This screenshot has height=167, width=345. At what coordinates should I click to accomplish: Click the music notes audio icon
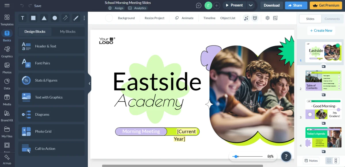pos(246,18)
